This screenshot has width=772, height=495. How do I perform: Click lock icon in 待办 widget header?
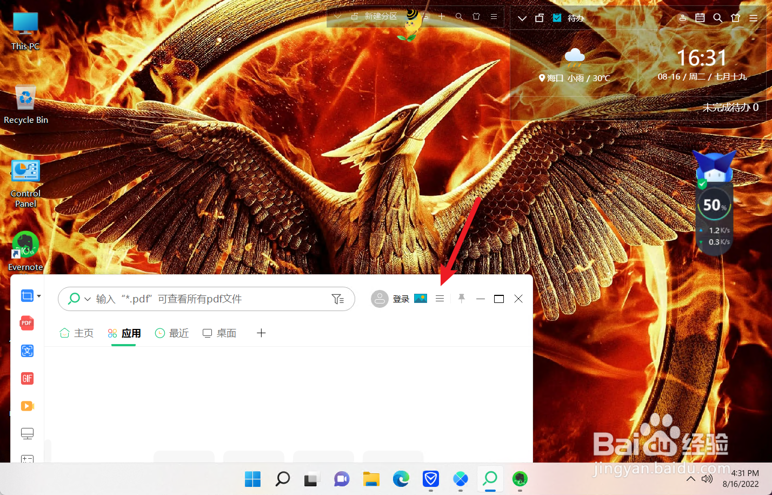pyautogui.click(x=539, y=18)
